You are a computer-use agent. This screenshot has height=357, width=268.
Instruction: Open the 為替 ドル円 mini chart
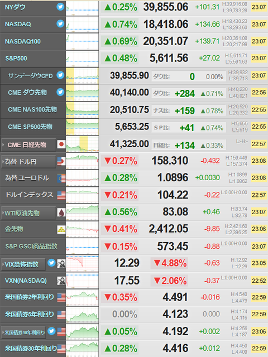pos(82,161)
